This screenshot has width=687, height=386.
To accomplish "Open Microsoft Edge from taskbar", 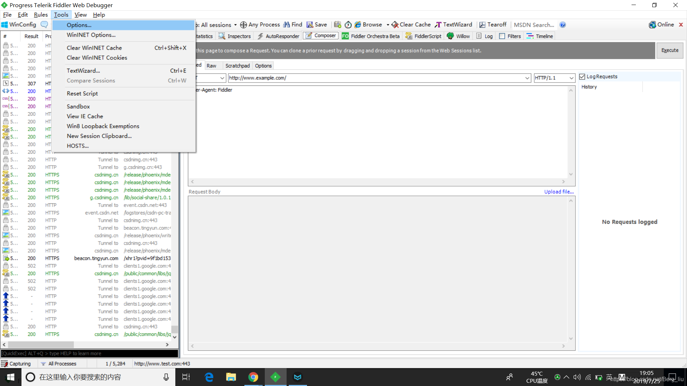I will click(x=209, y=377).
